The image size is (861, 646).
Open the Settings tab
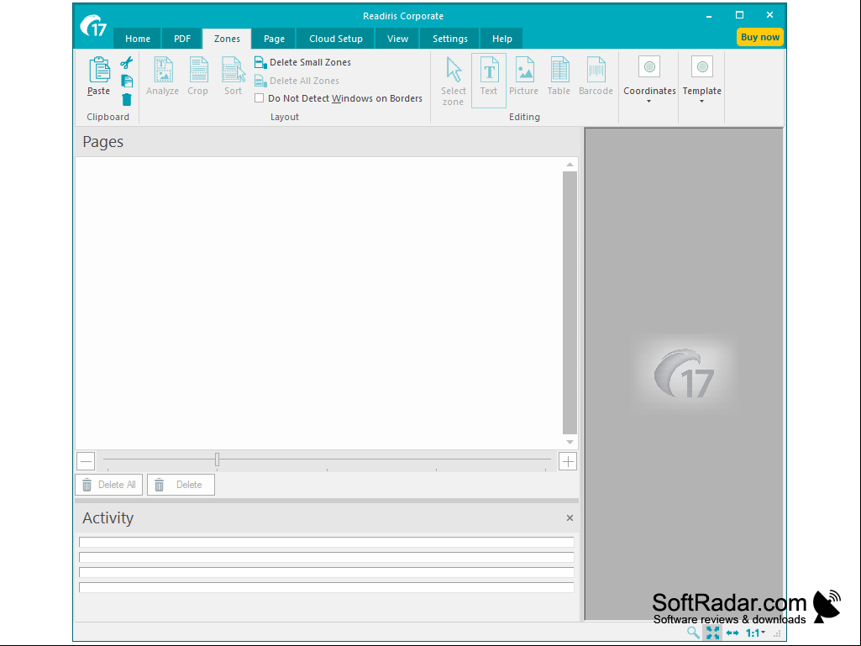[x=450, y=39]
